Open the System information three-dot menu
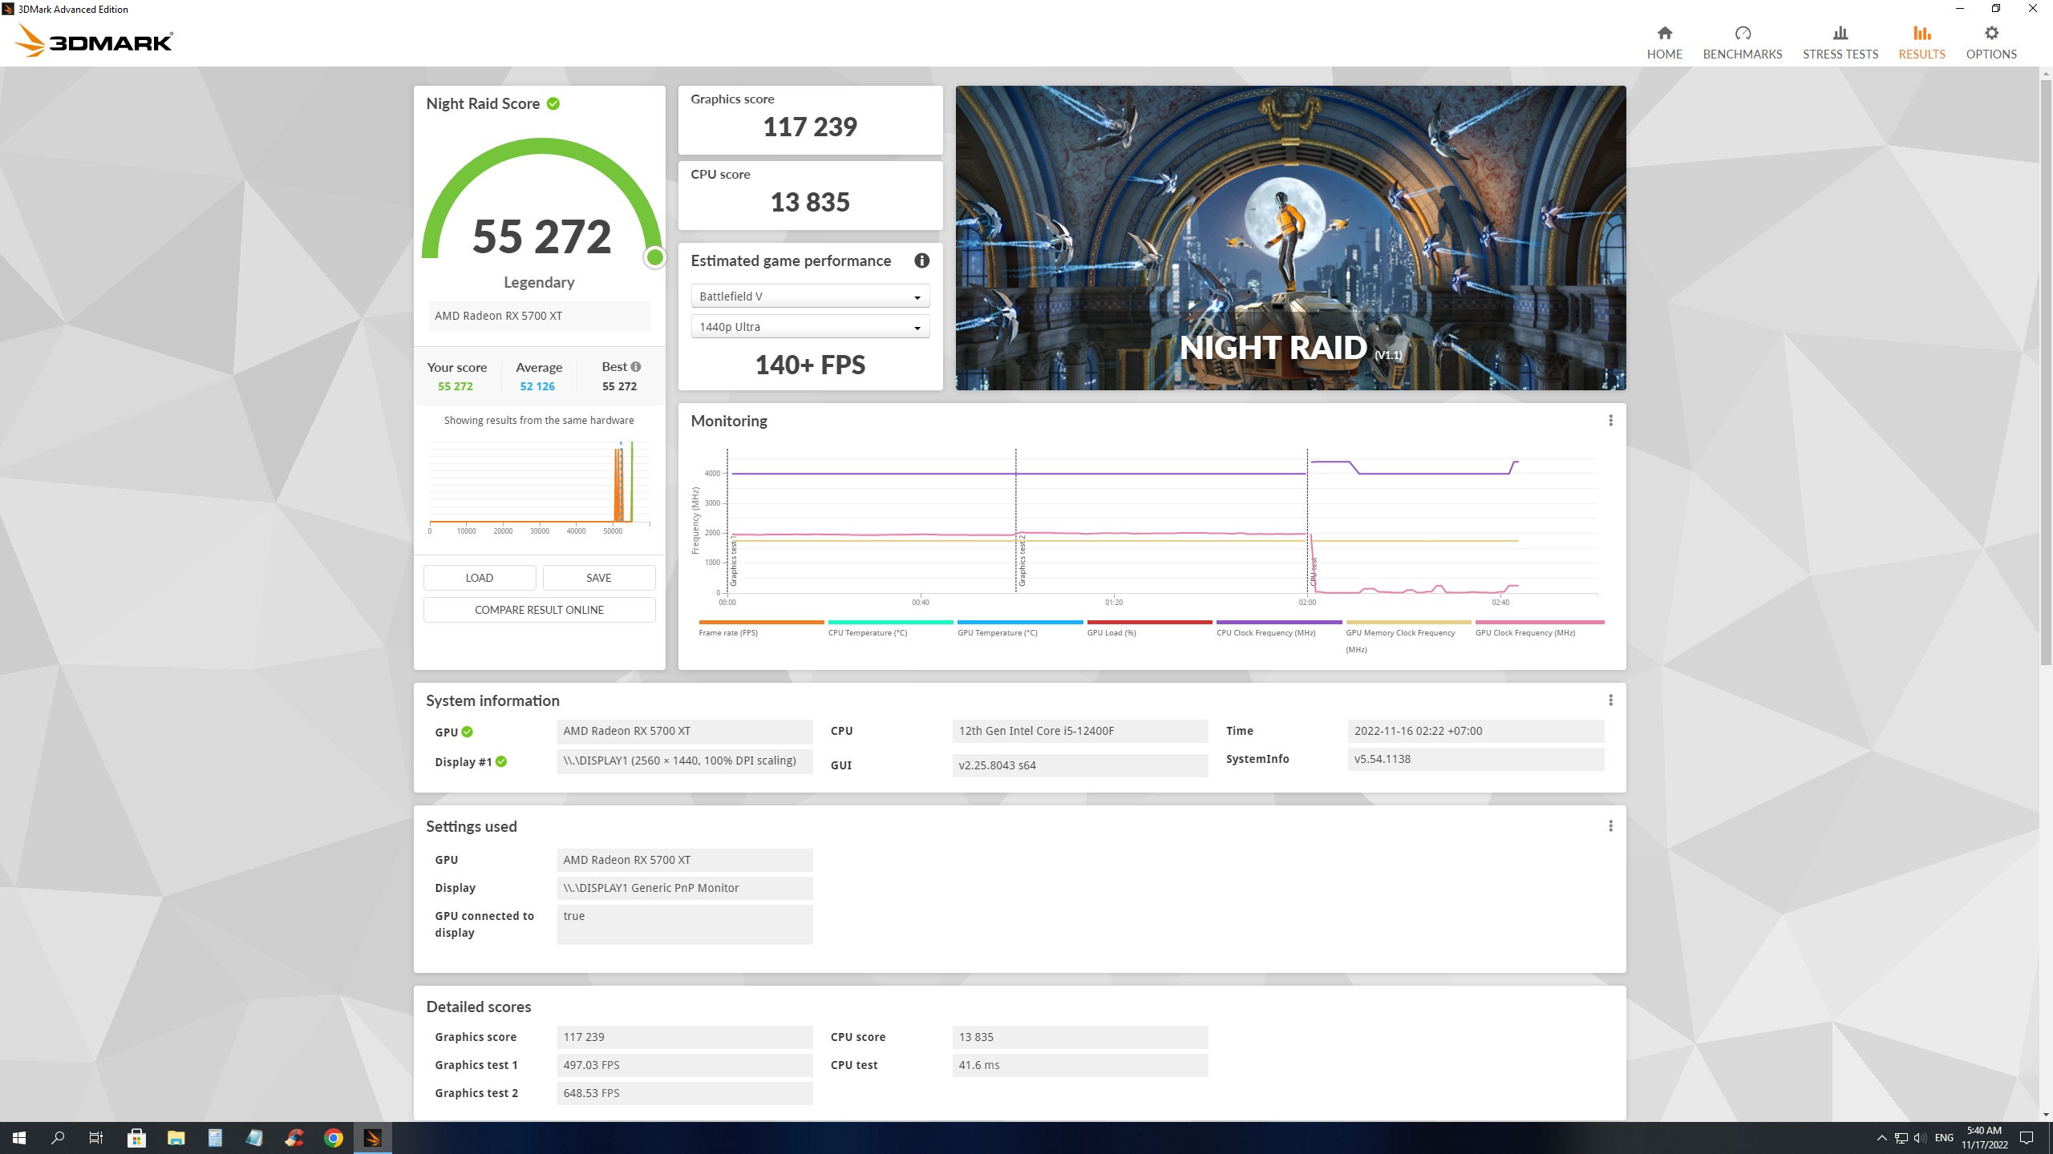 click(x=1610, y=700)
